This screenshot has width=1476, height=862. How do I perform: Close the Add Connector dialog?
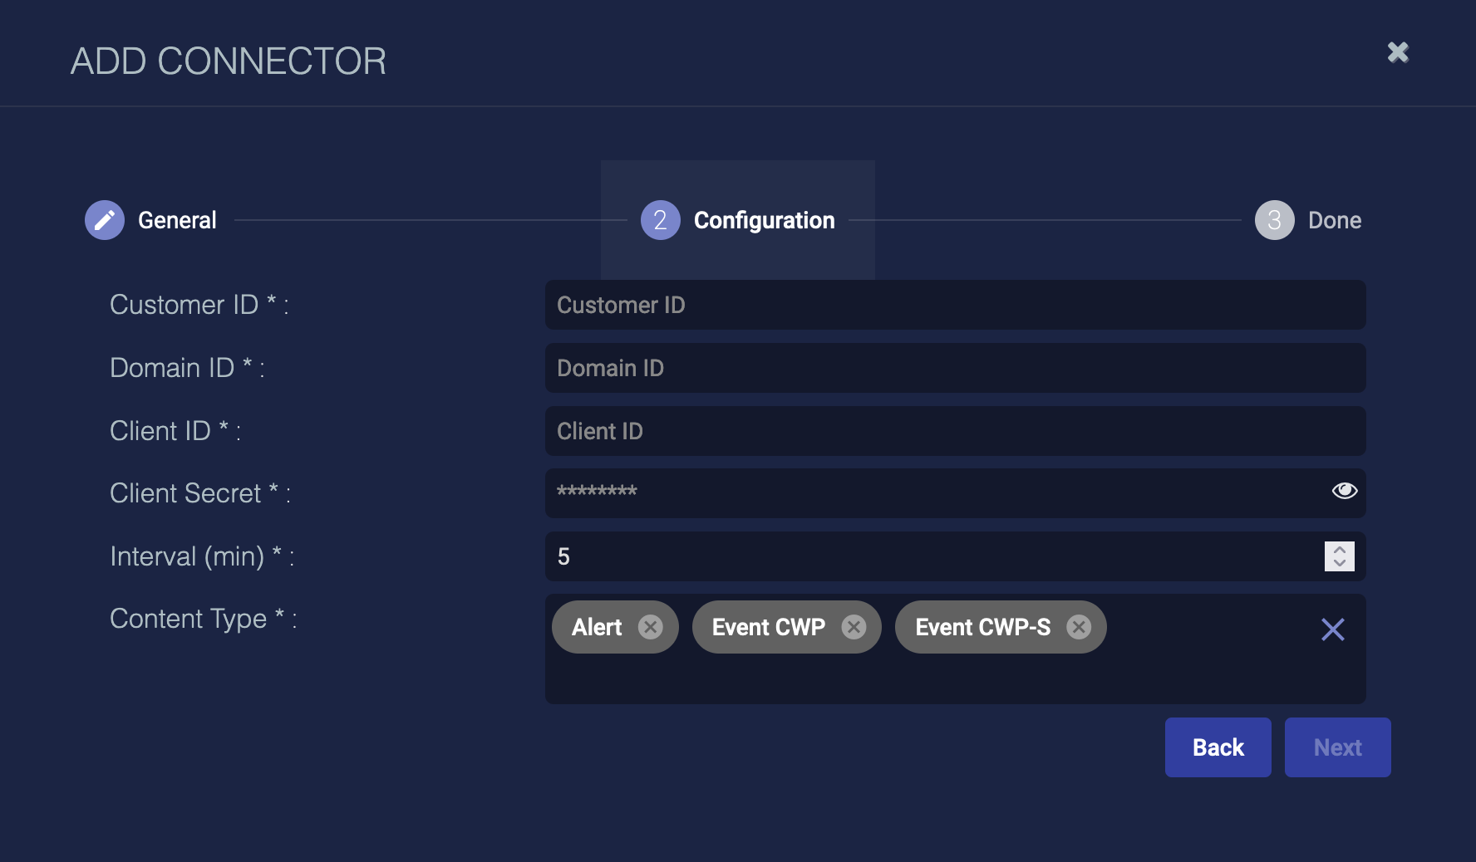point(1398,52)
